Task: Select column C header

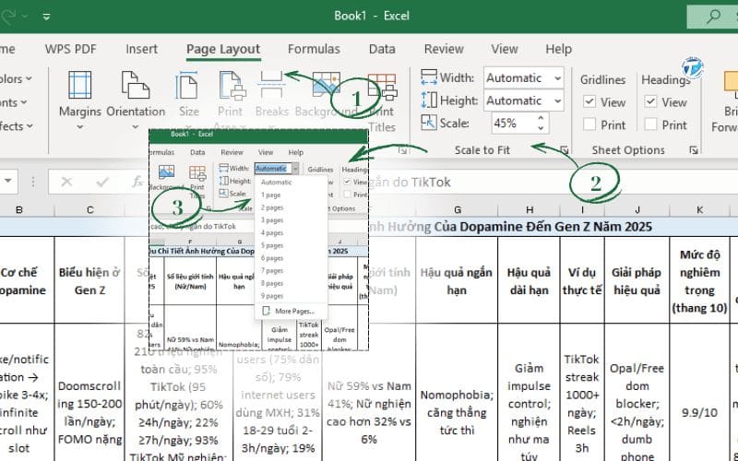Action: [x=89, y=210]
